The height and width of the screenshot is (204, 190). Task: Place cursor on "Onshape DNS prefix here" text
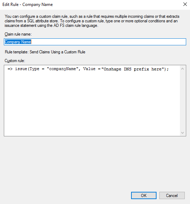(x=132, y=69)
